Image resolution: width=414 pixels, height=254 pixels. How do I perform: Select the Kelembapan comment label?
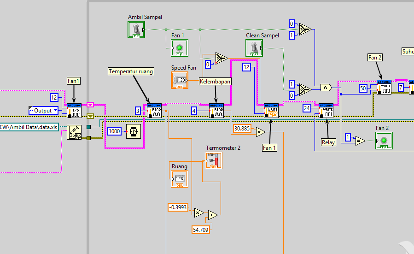tap(215, 82)
